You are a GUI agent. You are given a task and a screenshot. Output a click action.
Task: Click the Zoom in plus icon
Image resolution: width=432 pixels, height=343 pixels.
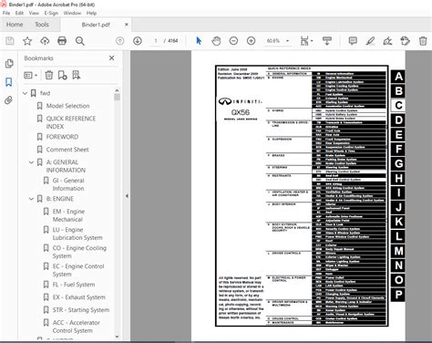[251, 41]
